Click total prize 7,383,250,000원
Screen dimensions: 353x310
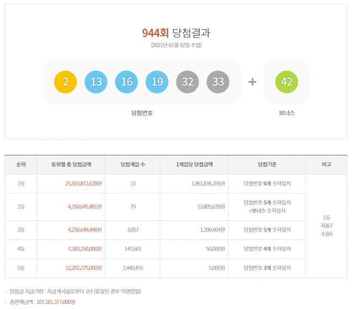(x=84, y=249)
